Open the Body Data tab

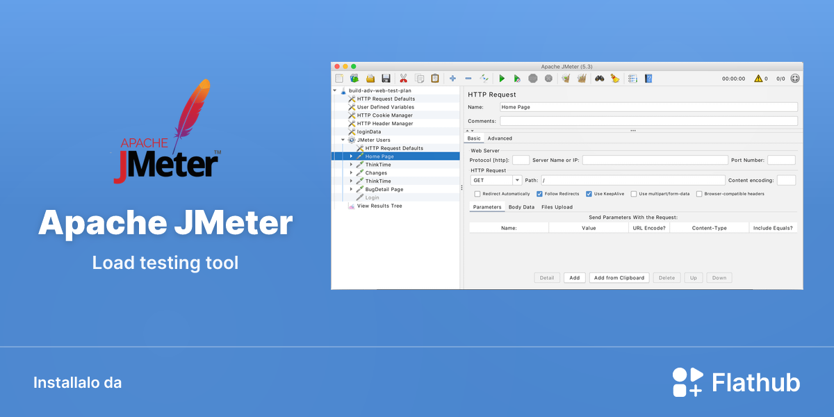click(x=521, y=207)
